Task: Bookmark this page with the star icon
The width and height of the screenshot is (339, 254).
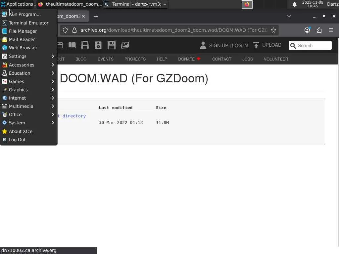Action: click(273, 30)
